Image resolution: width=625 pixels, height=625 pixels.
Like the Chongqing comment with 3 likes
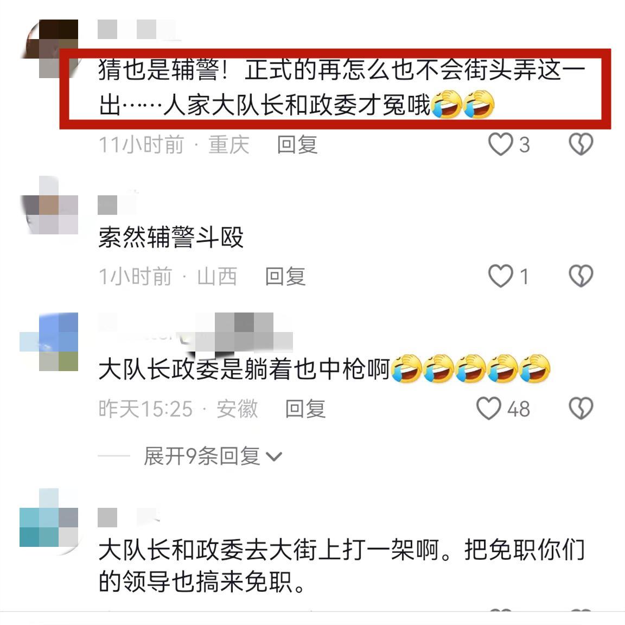coord(501,144)
